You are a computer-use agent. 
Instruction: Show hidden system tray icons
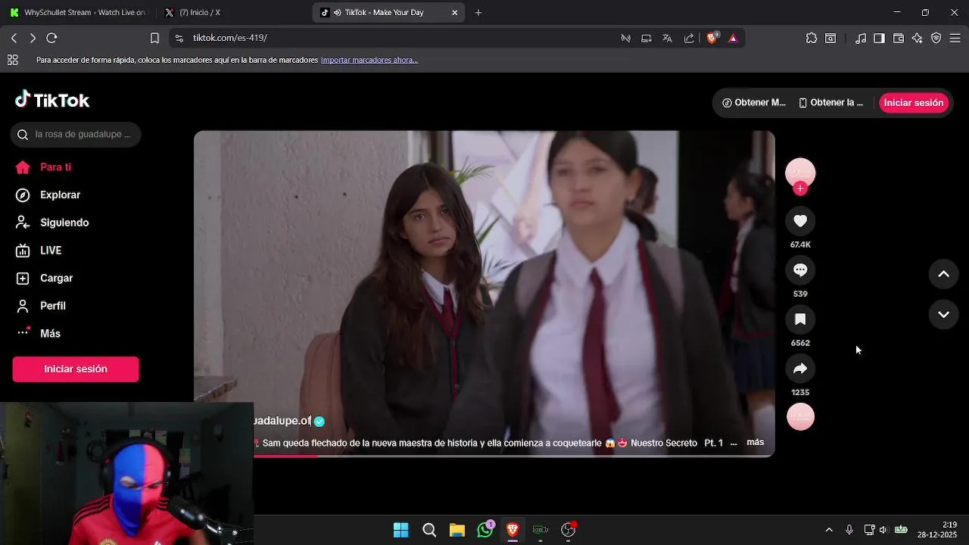(829, 530)
